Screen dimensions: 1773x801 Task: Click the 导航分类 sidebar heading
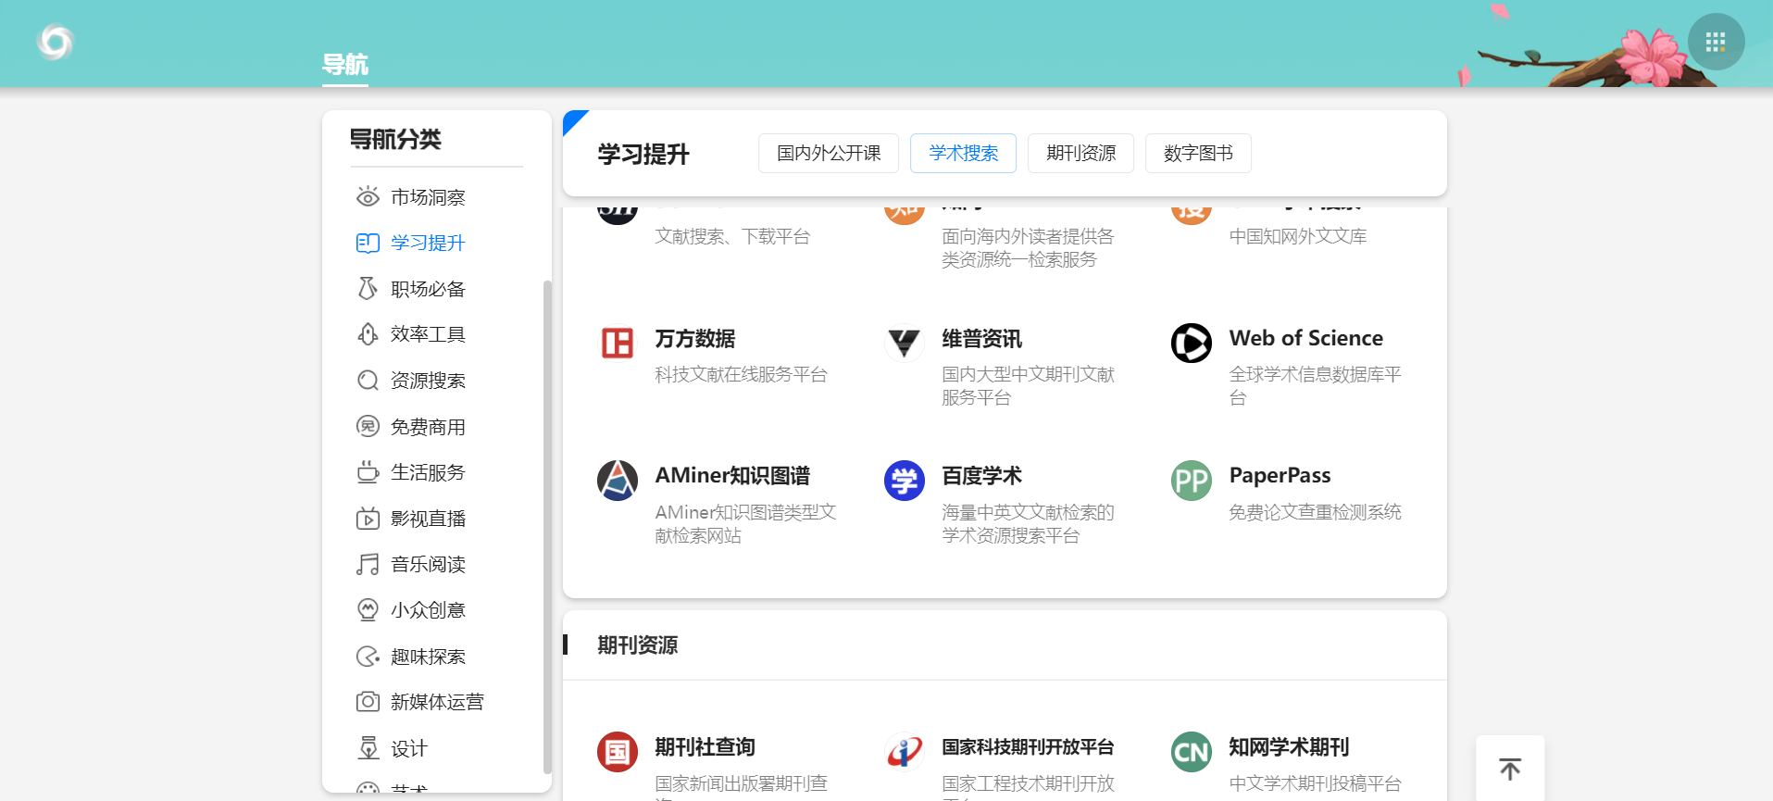pyautogui.click(x=395, y=139)
